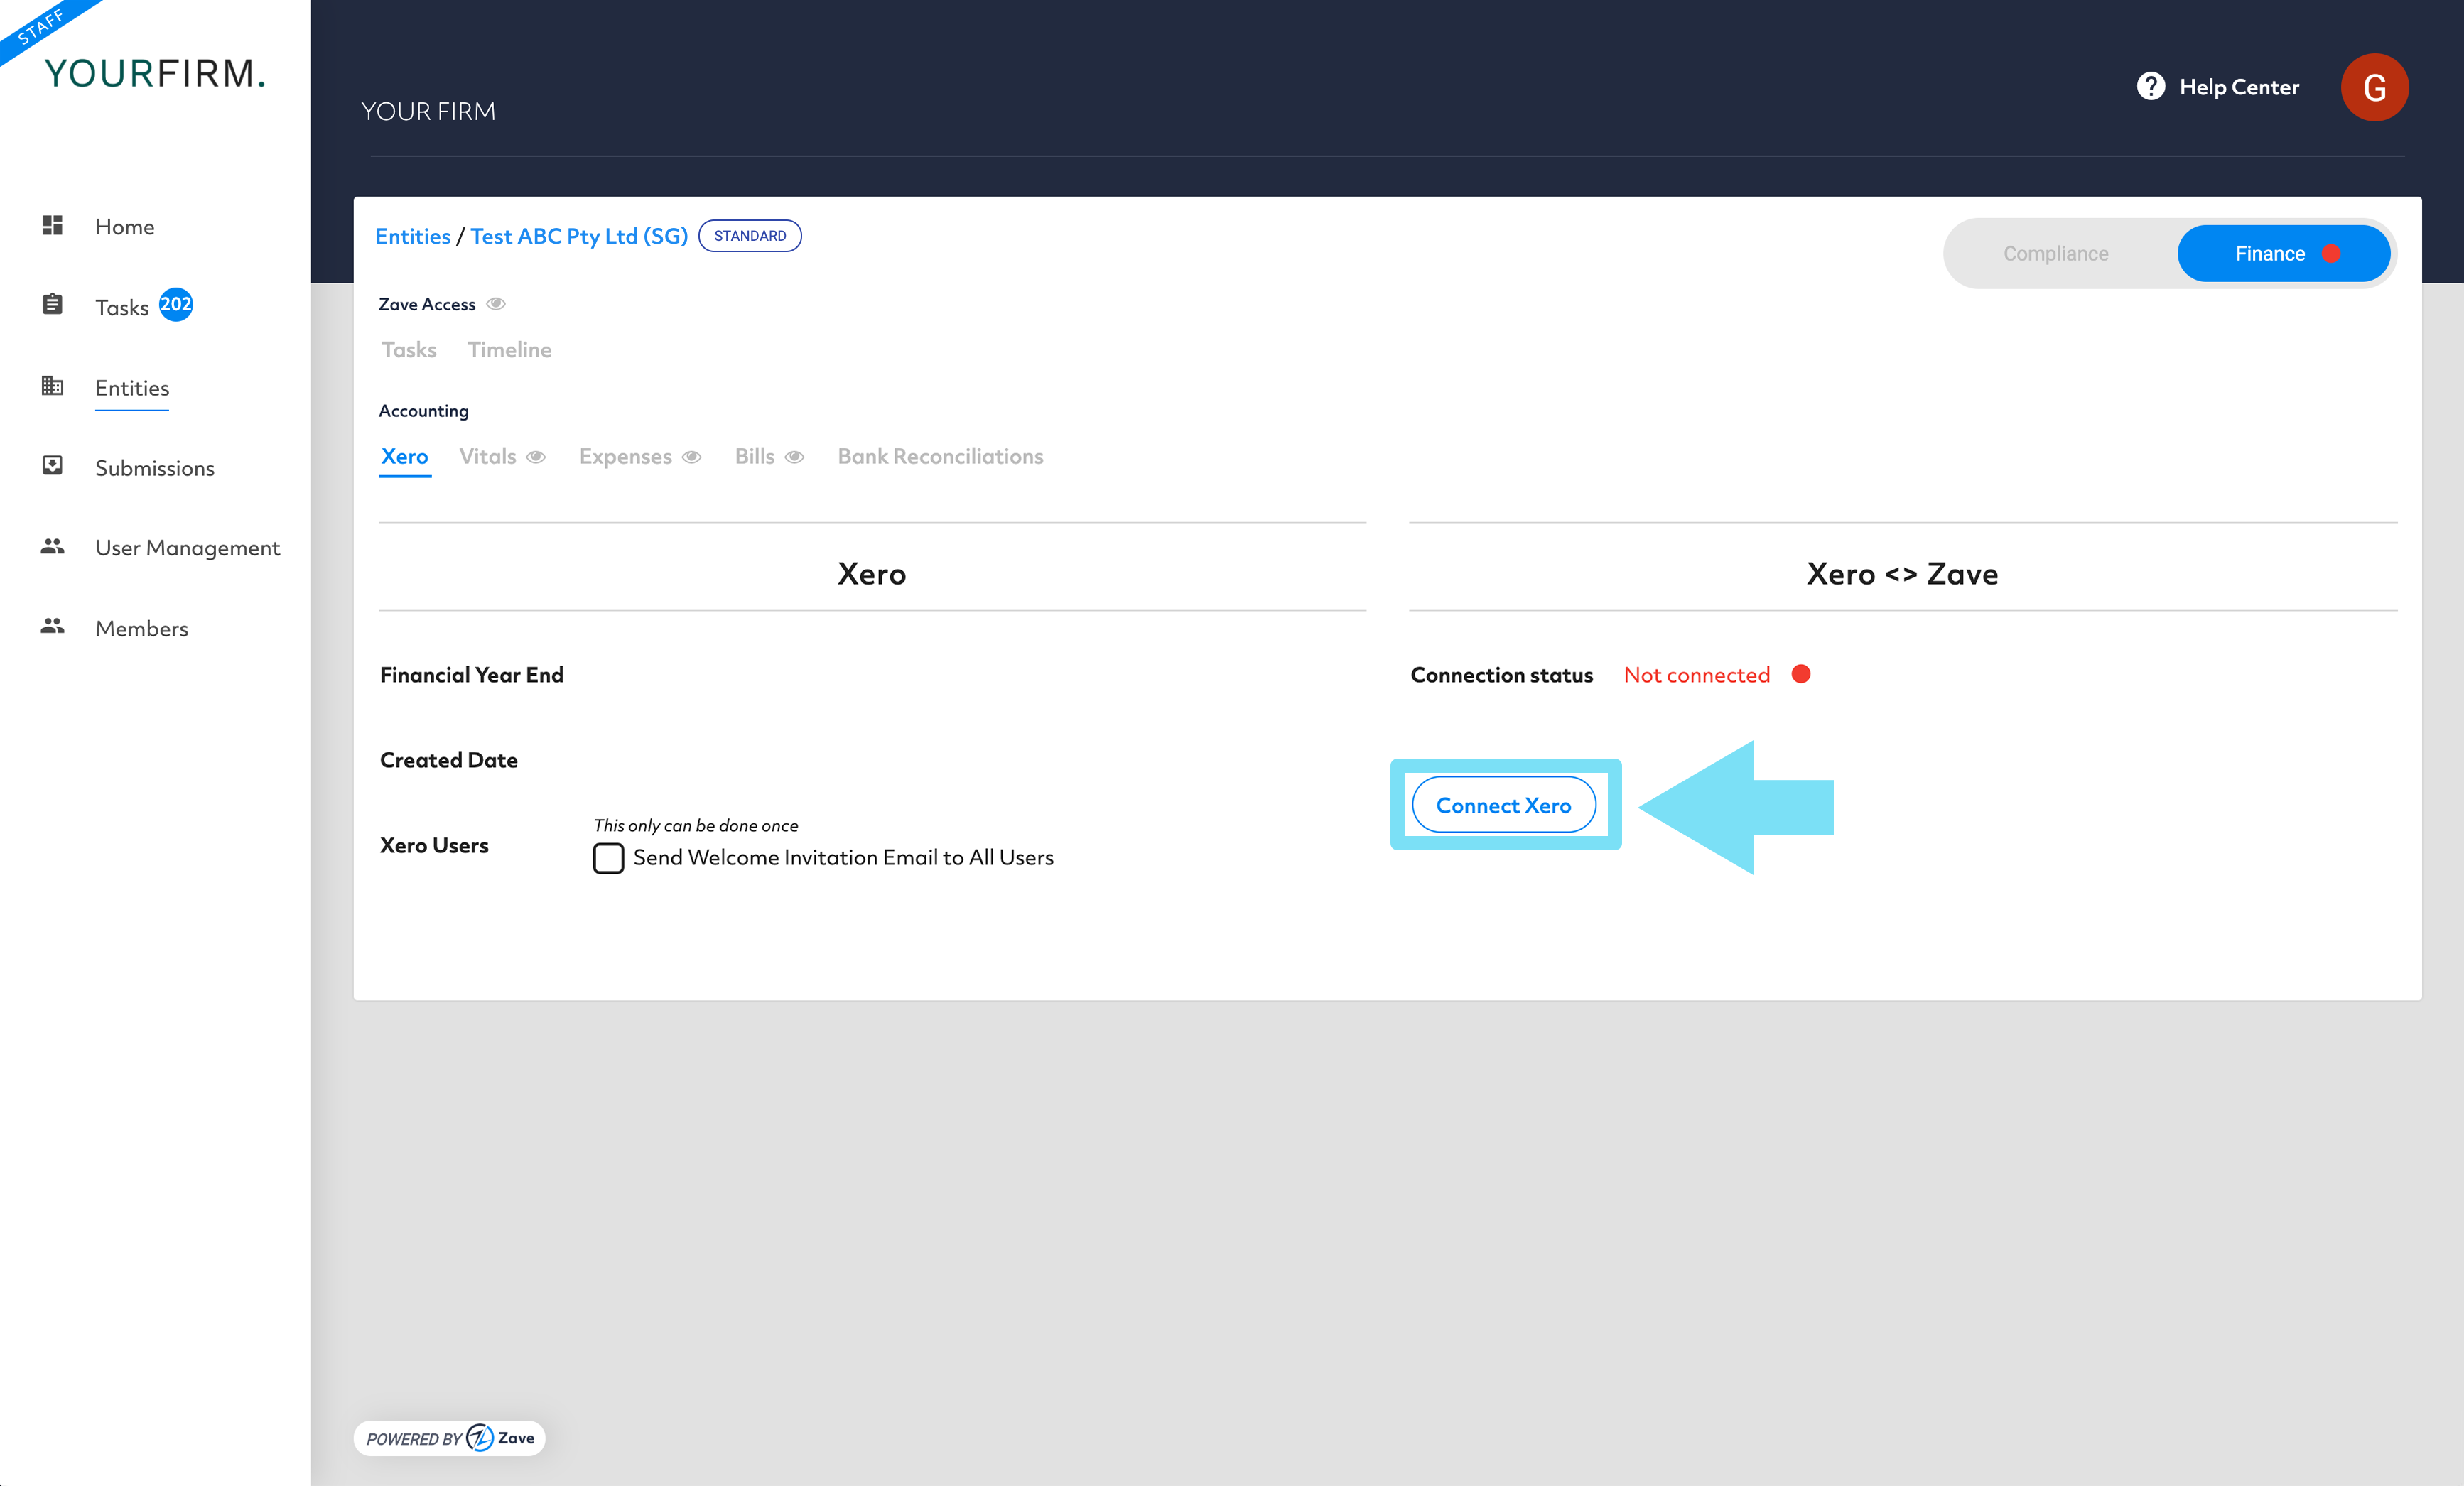
Task: Click the STANDARD plan badge
Action: [750, 236]
